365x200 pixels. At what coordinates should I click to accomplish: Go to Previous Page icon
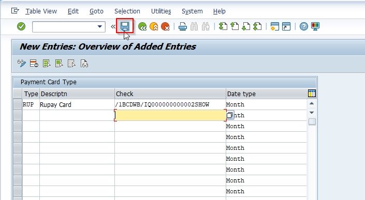(235, 26)
